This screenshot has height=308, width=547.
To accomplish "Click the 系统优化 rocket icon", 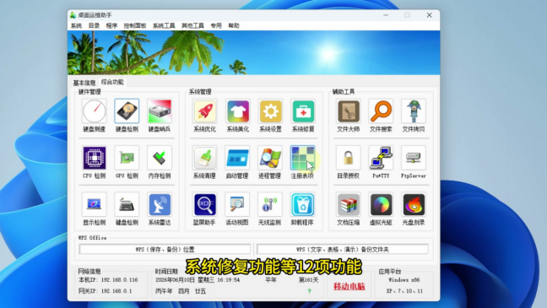I will point(205,111).
